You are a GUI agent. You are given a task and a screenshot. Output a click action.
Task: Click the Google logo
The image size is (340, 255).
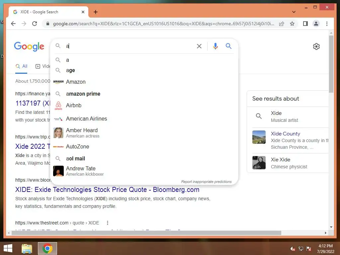click(29, 46)
